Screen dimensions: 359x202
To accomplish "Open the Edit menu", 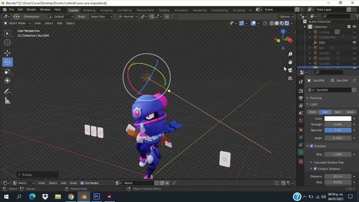I will (20, 10).
